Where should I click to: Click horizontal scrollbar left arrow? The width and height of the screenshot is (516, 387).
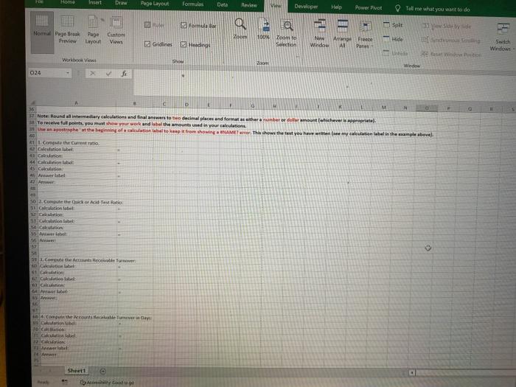[x=411, y=372]
